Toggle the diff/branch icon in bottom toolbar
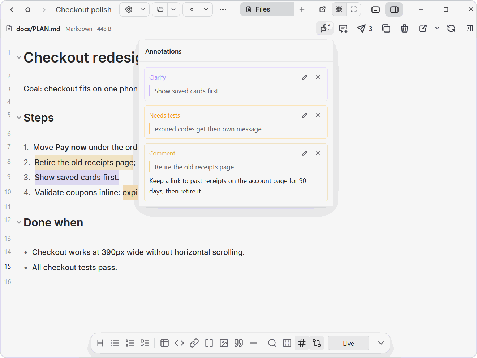This screenshot has width=477, height=358. pos(317,343)
